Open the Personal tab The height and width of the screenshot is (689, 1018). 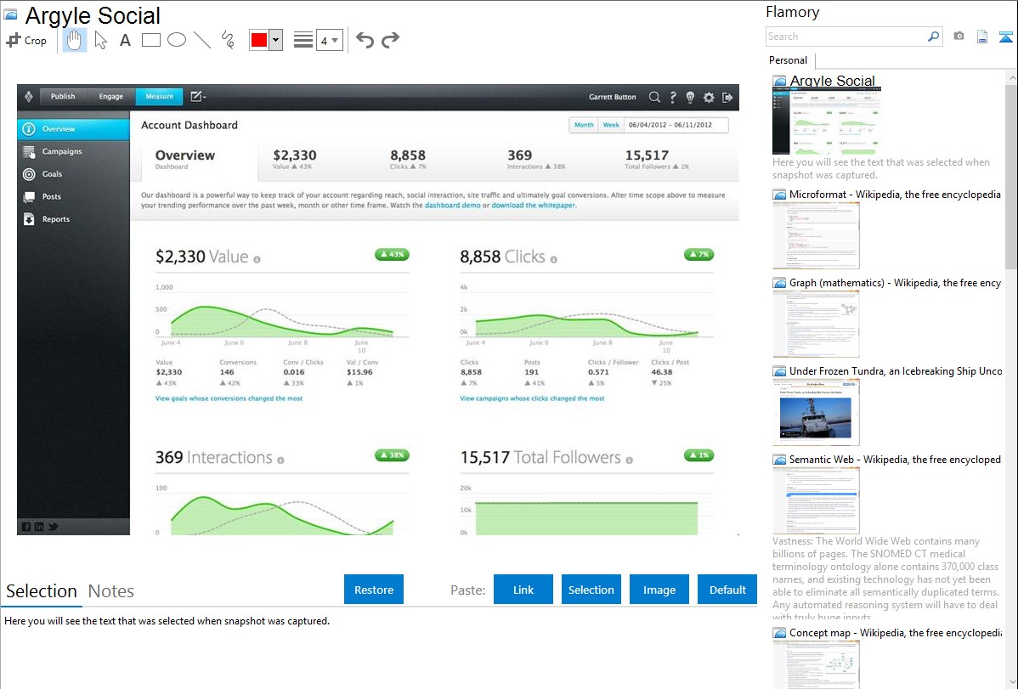(x=789, y=60)
